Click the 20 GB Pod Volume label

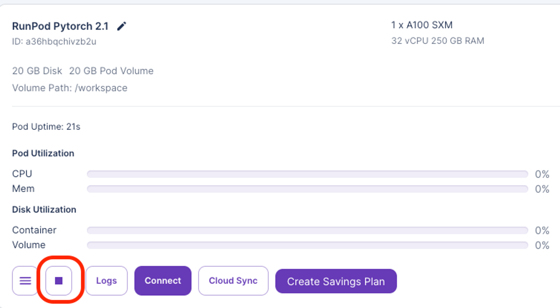(111, 71)
